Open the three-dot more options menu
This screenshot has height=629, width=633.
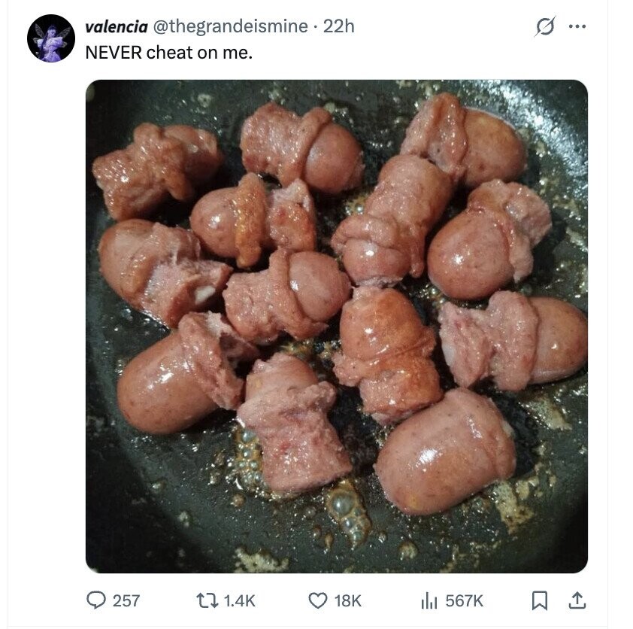577,26
